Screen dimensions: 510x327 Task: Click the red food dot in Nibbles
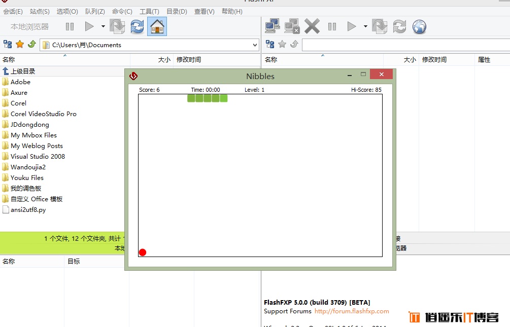tap(143, 252)
